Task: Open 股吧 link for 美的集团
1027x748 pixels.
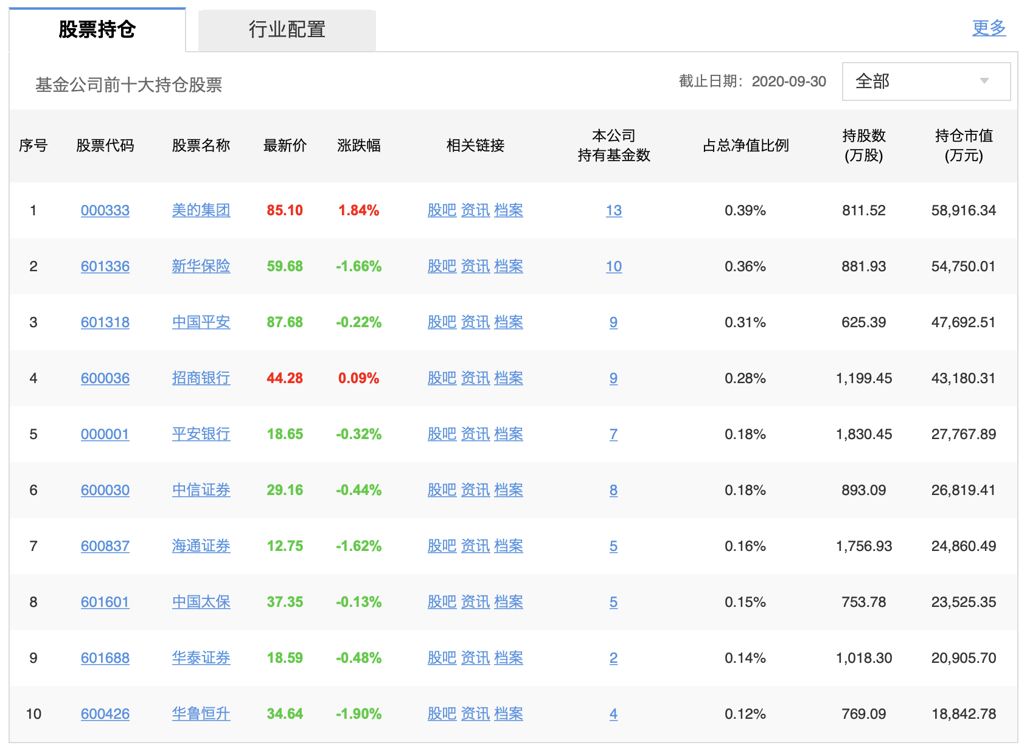Action: [442, 210]
